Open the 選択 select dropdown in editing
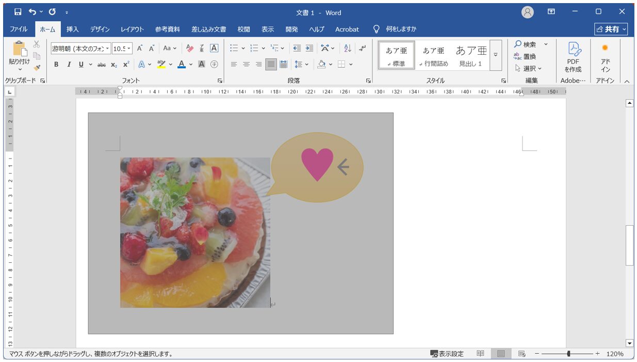Viewport: 637px width, 362px height. coord(529,68)
